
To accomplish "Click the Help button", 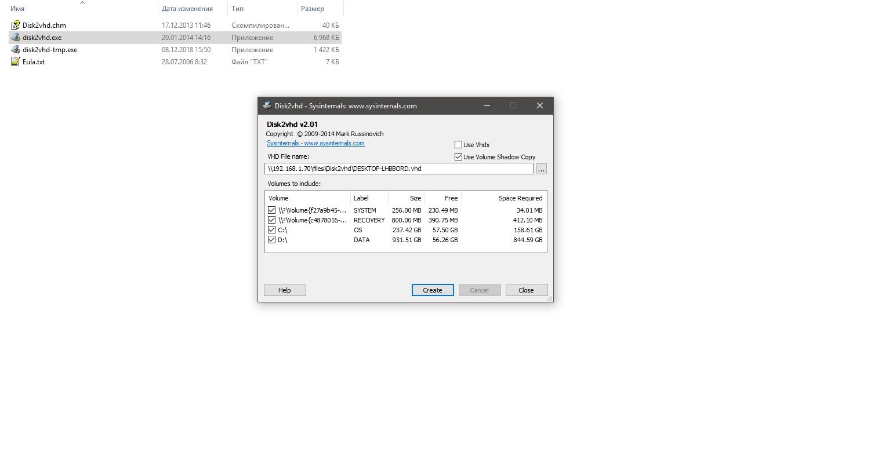I will click(x=285, y=290).
